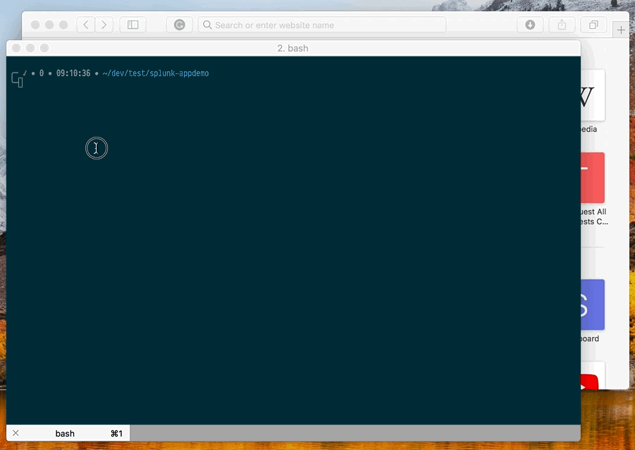Open the Wikipedia favorite tile in Safari

[593, 95]
